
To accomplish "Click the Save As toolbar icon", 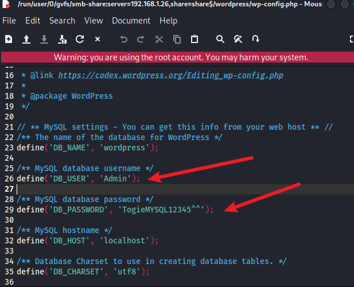I will 62,39.
